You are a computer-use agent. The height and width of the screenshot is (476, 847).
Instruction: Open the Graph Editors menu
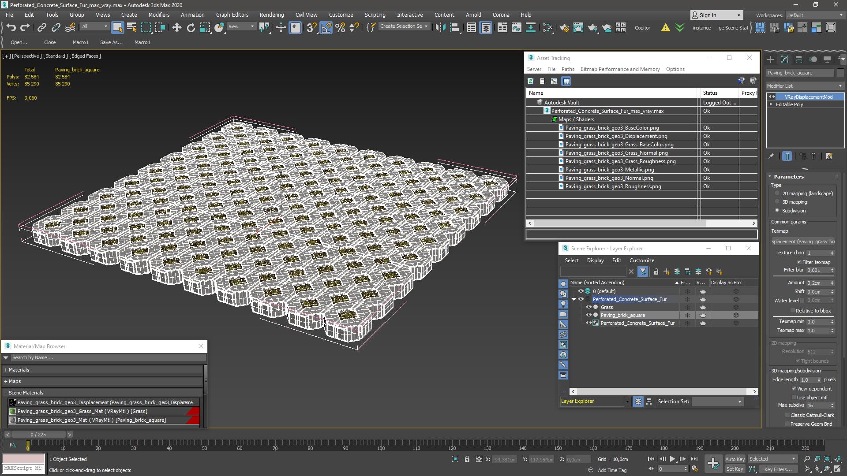pyautogui.click(x=232, y=15)
